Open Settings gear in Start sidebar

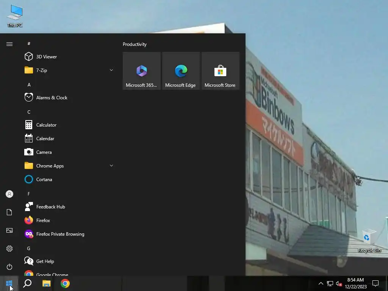pos(9,249)
